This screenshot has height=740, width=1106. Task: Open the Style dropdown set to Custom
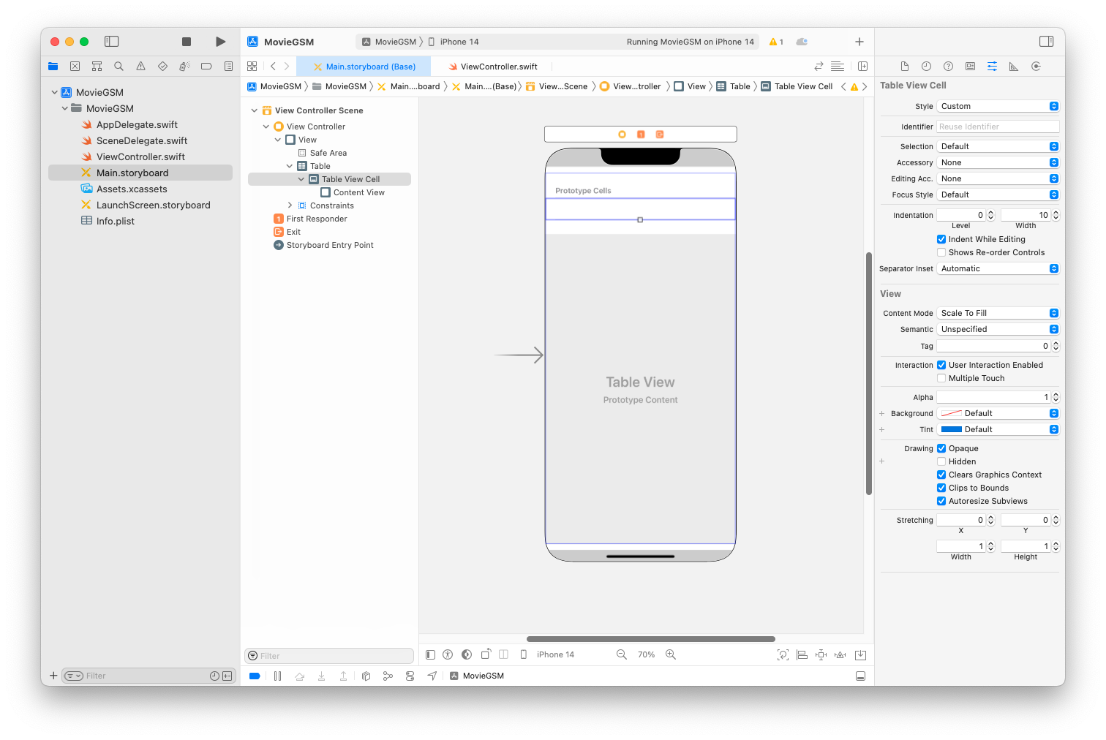[x=998, y=106]
